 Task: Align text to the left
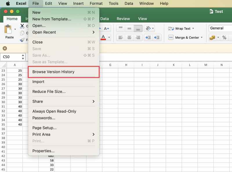pyautogui.click(x=121, y=38)
